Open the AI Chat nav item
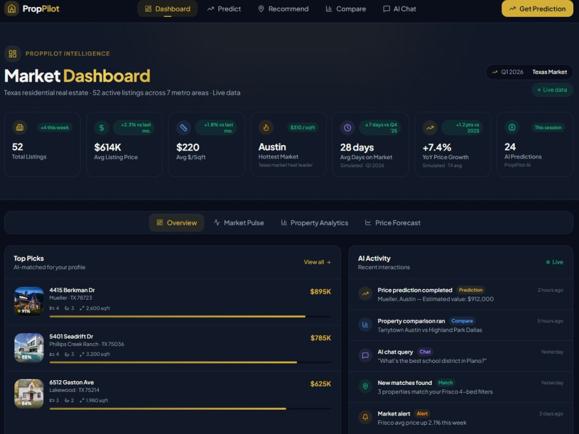The width and height of the screenshot is (579, 434). tap(400, 9)
